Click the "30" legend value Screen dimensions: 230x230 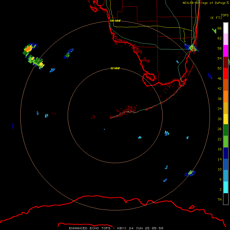pyautogui.click(x=220, y=119)
